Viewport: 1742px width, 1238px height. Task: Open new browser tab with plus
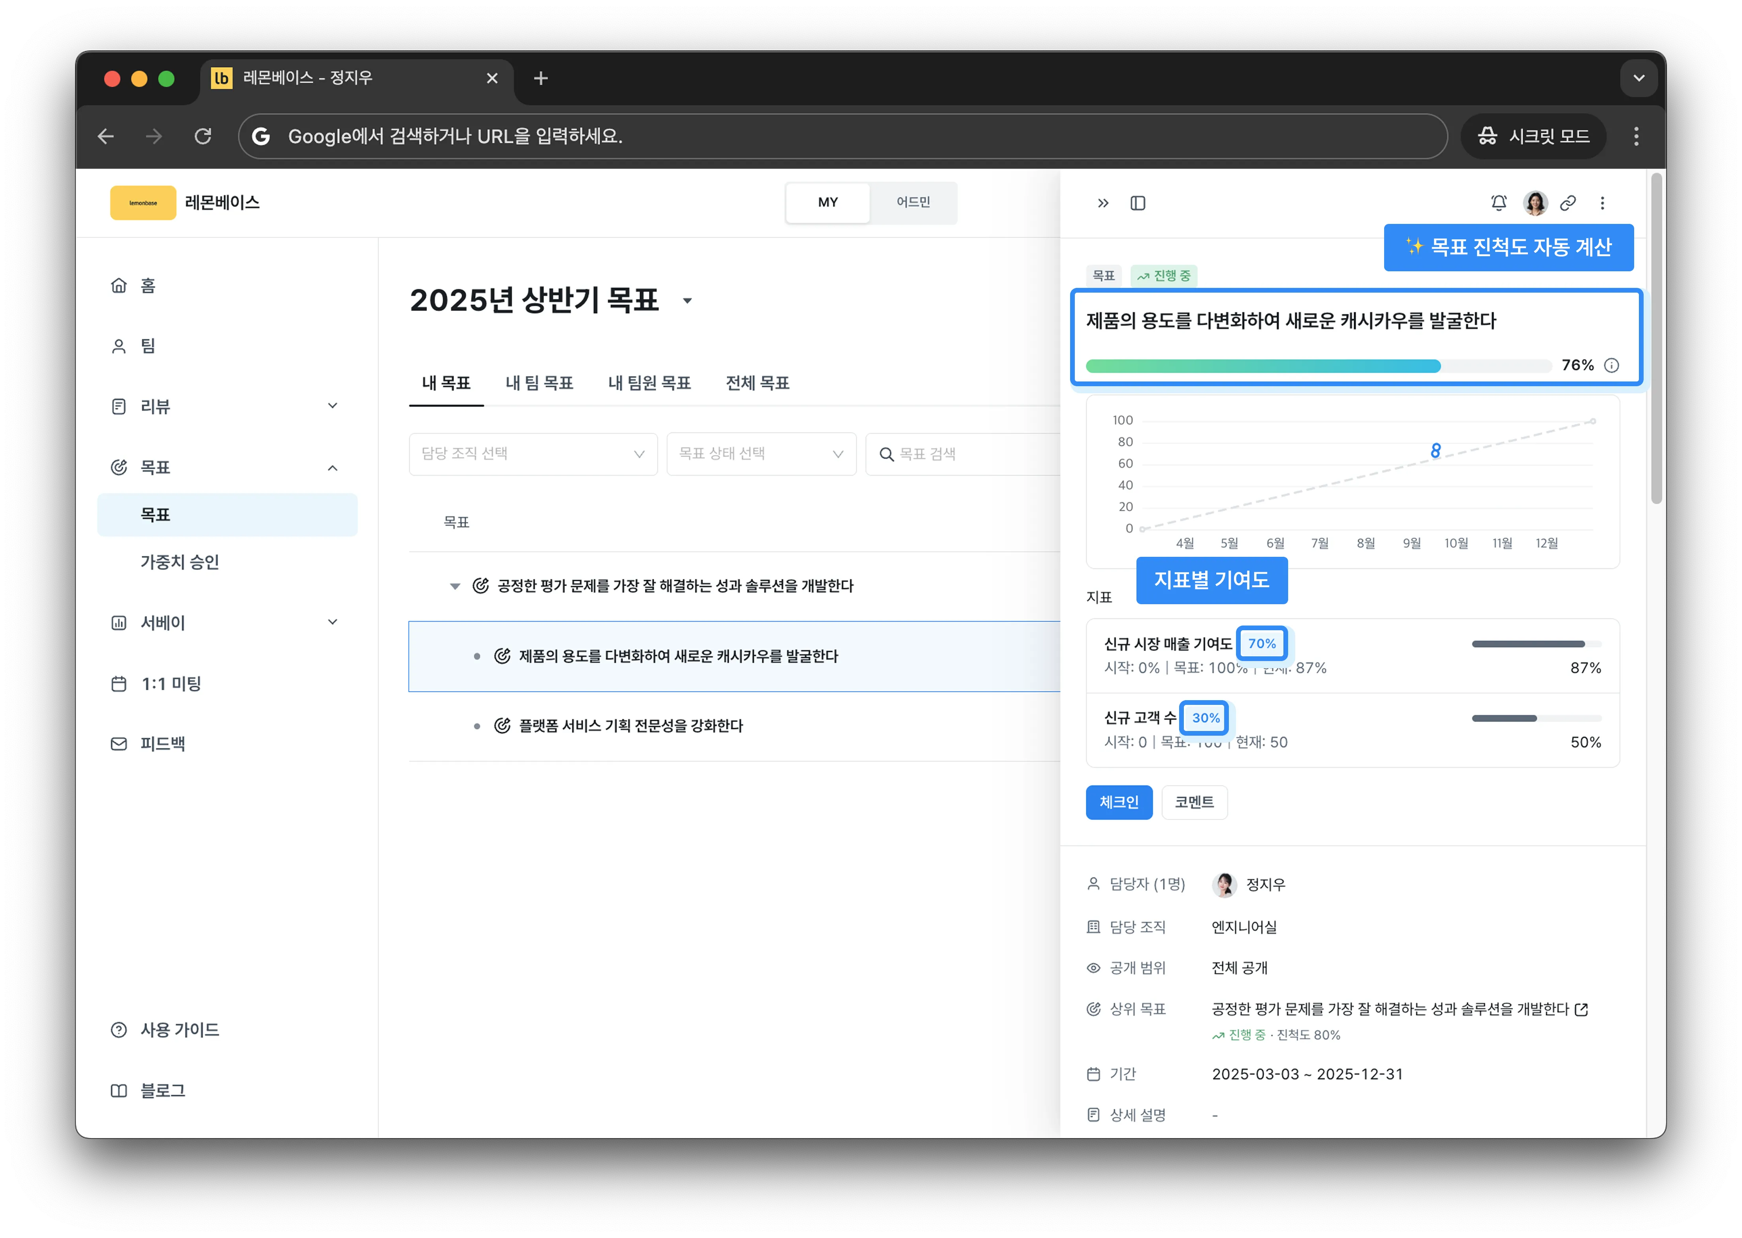(x=540, y=78)
